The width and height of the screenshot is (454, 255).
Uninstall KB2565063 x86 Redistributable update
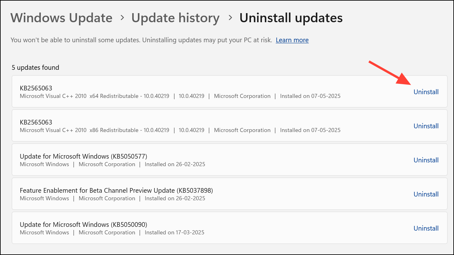point(426,126)
